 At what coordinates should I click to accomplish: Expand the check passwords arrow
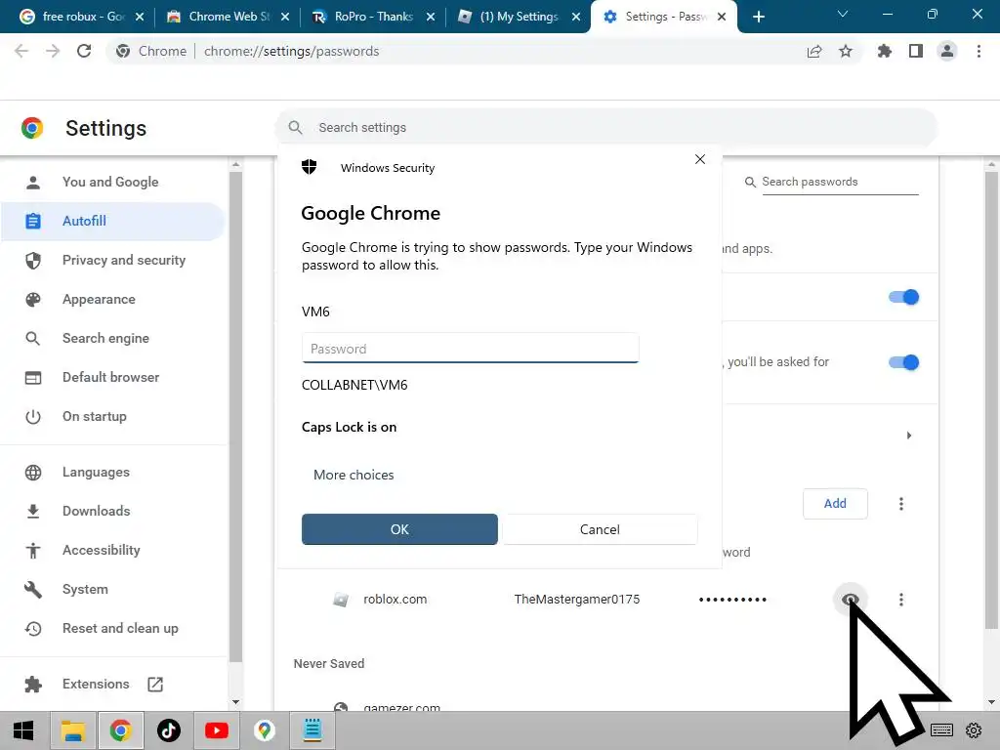pyautogui.click(x=909, y=436)
